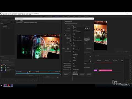Click the set in point icon
The height and width of the screenshot is (99, 132).
29,71
